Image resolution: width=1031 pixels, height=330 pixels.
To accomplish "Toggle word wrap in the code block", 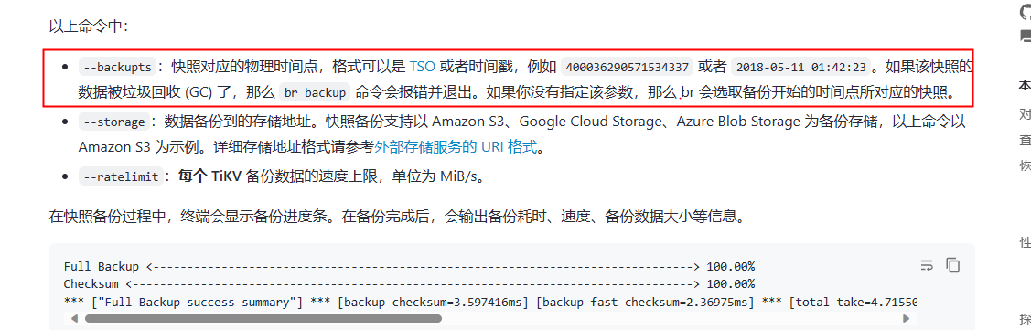I will point(927,266).
